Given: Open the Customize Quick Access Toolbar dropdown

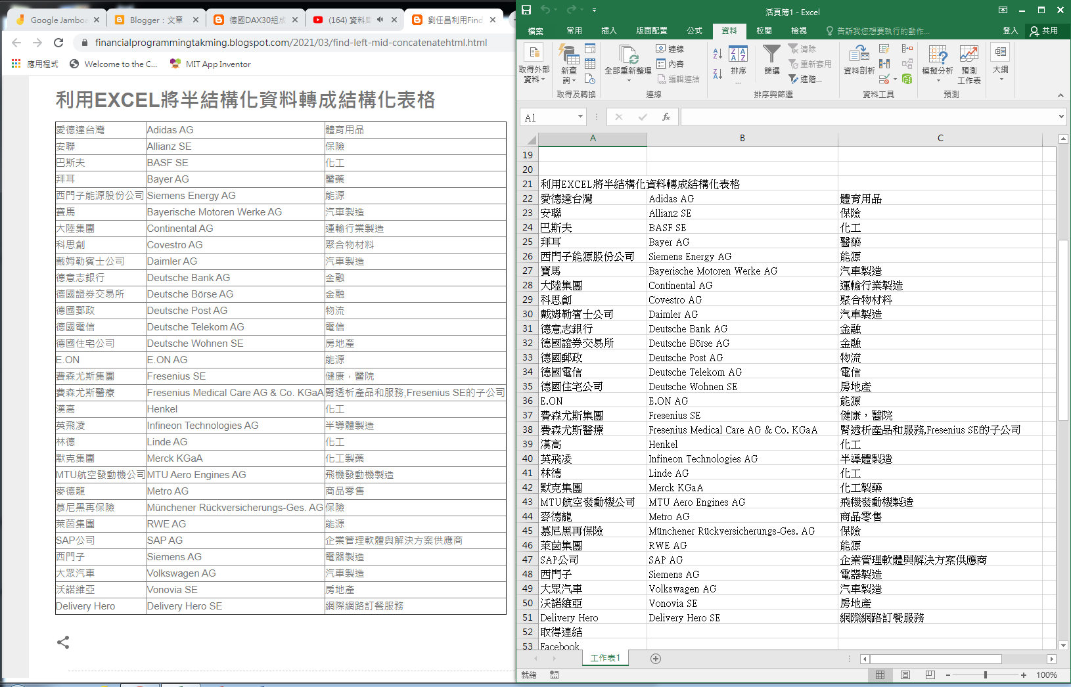Looking at the screenshot, I should pos(594,10).
